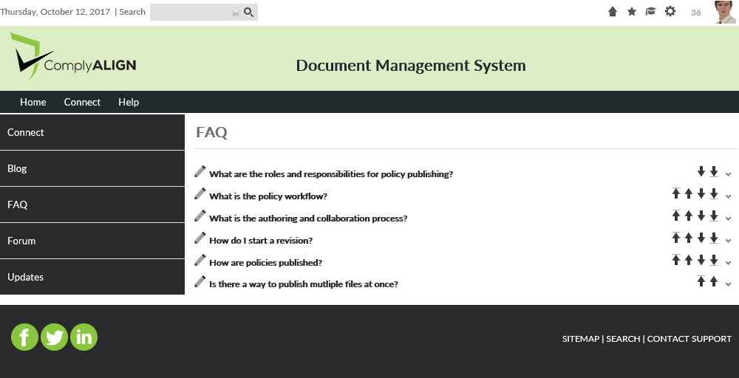Viewport: 739px width, 378px height.
Task: Open 'How are policies published?' question text
Action: [266, 263]
